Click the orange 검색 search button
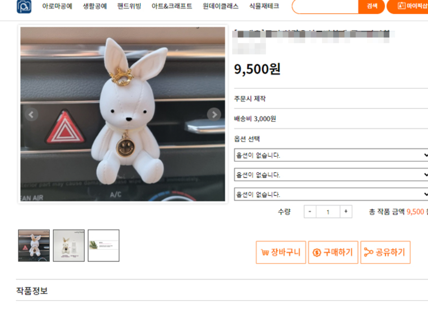The height and width of the screenshot is (314, 428). click(371, 6)
